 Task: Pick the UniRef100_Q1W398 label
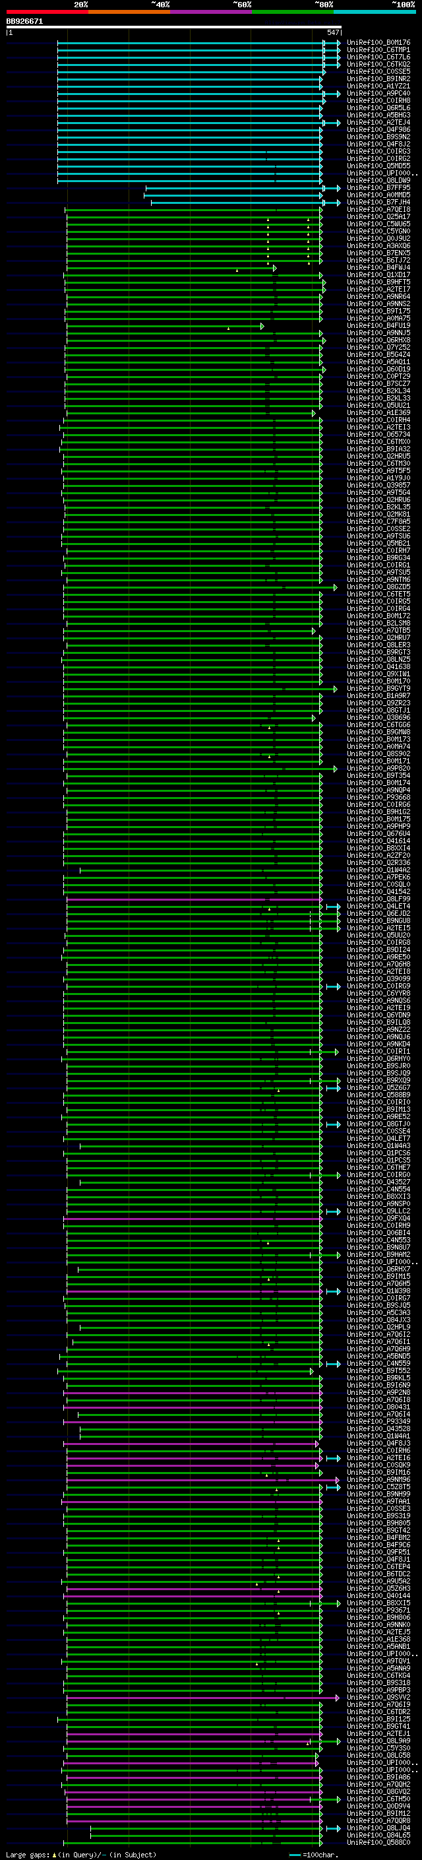coord(378,1292)
